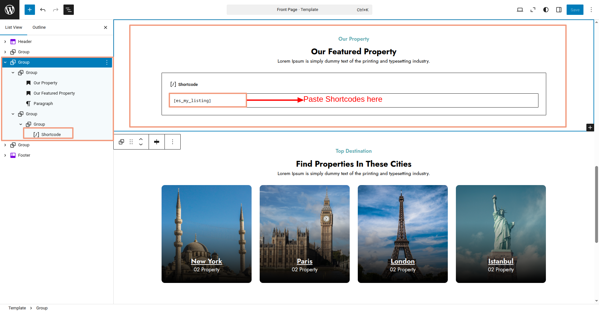Select the List View tab

point(14,27)
